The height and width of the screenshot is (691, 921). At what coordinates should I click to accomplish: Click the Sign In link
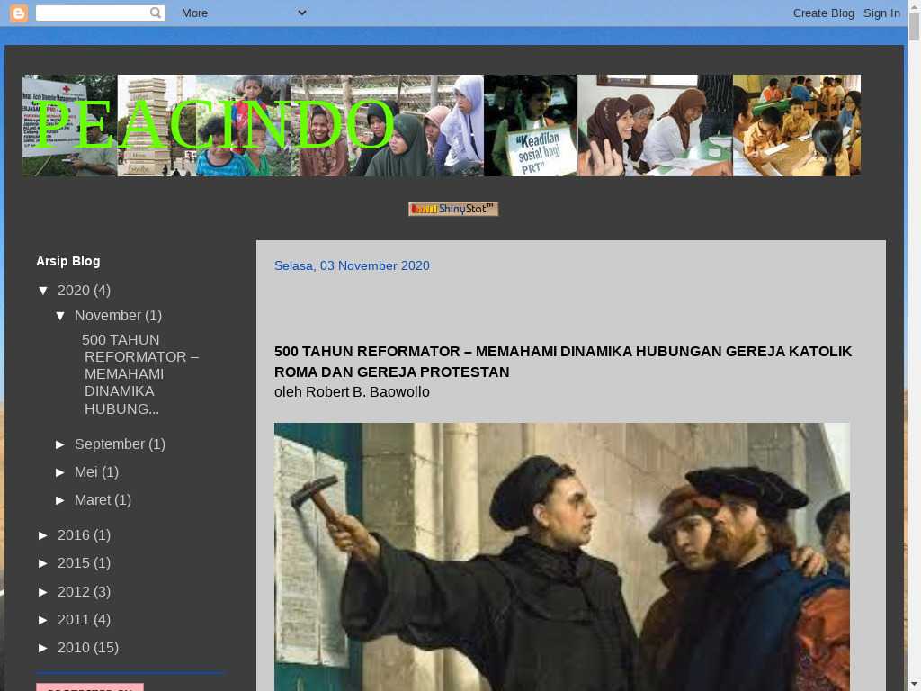tap(881, 13)
